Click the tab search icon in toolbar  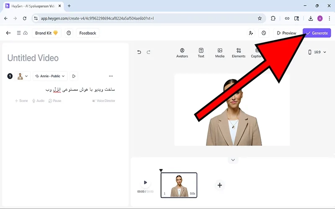point(296,18)
